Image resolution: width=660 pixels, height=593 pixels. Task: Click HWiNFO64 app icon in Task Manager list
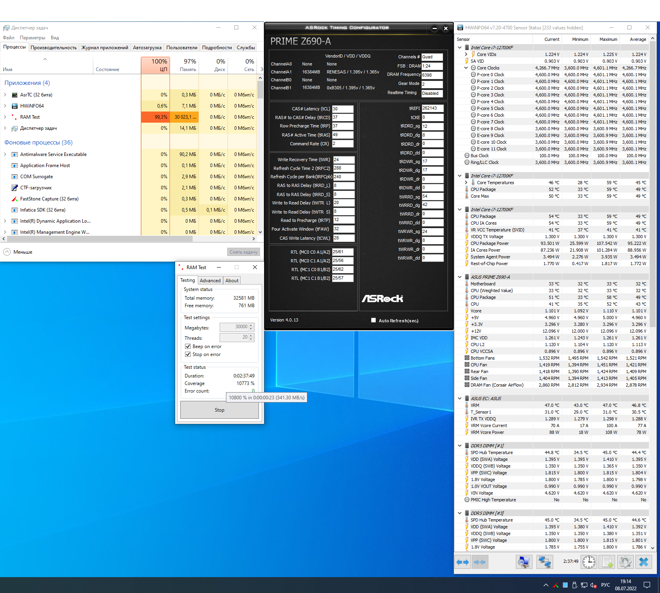[15, 106]
